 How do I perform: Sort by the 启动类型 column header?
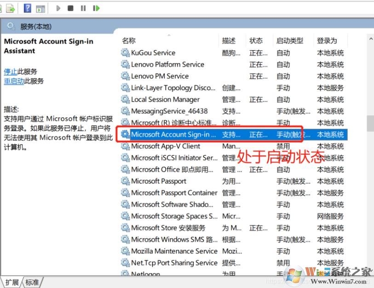click(290, 40)
